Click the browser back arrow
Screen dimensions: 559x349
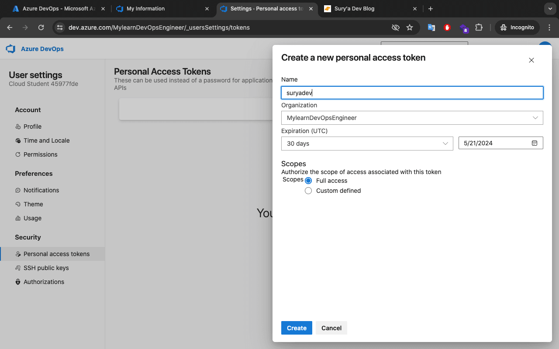click(x=10, y=27)
